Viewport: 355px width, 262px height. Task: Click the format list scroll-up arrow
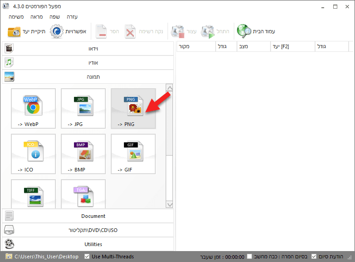(x=169, y=87)
